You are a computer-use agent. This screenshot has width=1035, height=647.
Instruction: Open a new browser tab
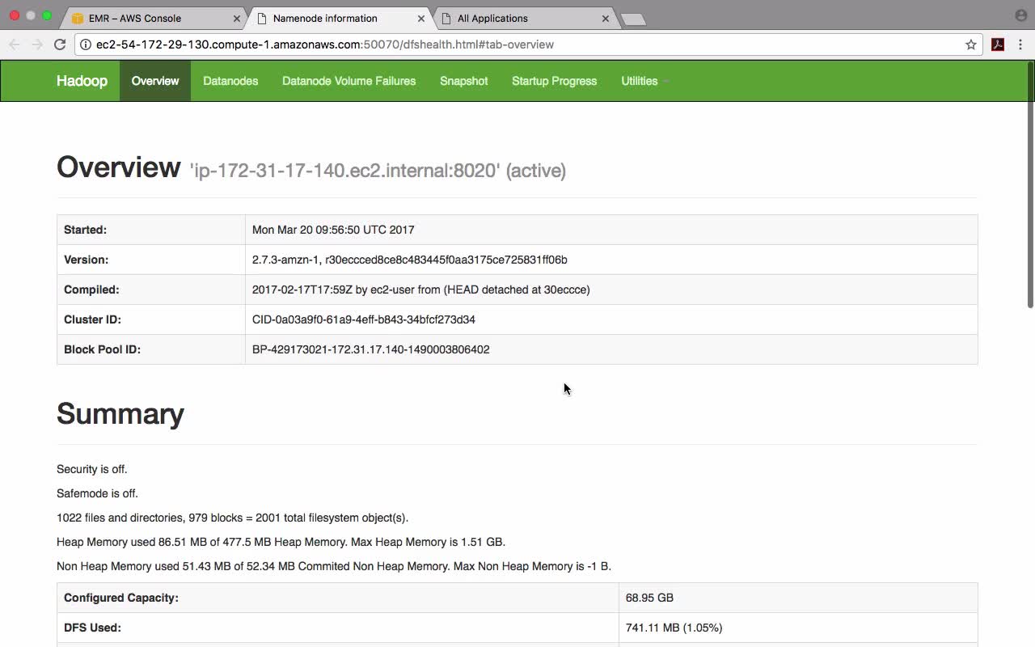(633, 19)
